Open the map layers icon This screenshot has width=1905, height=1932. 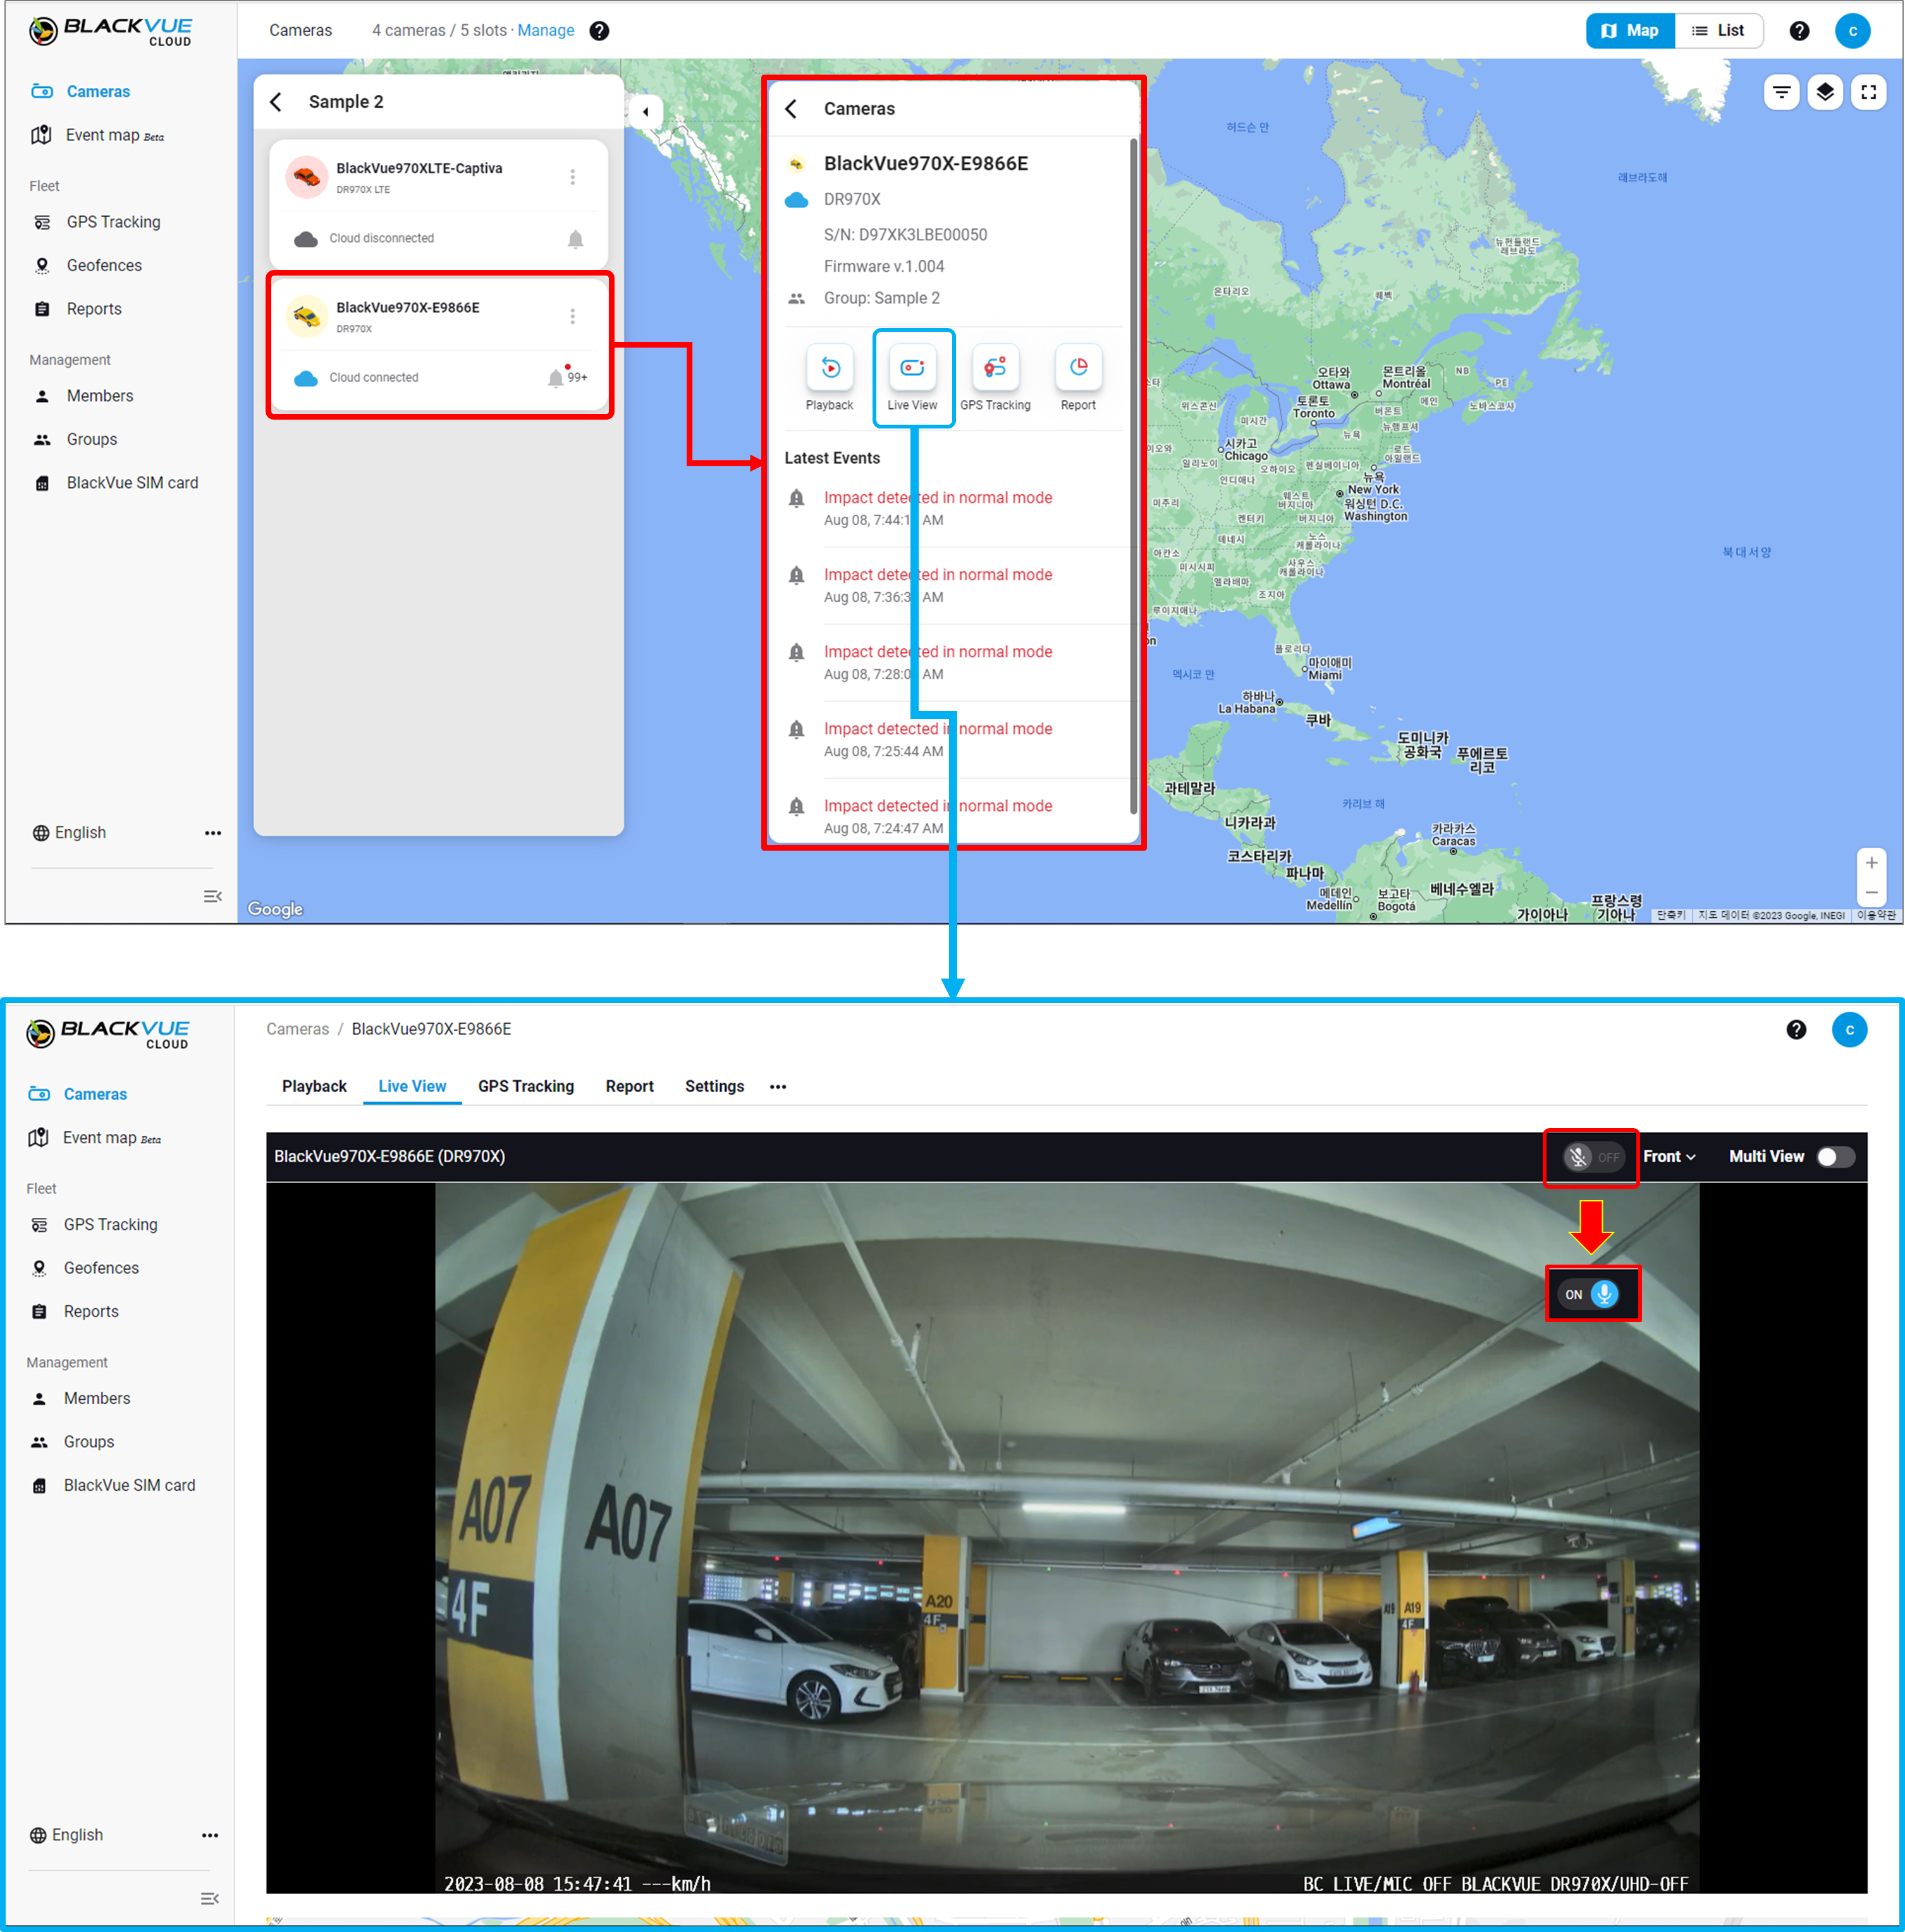coord(1825,92)
